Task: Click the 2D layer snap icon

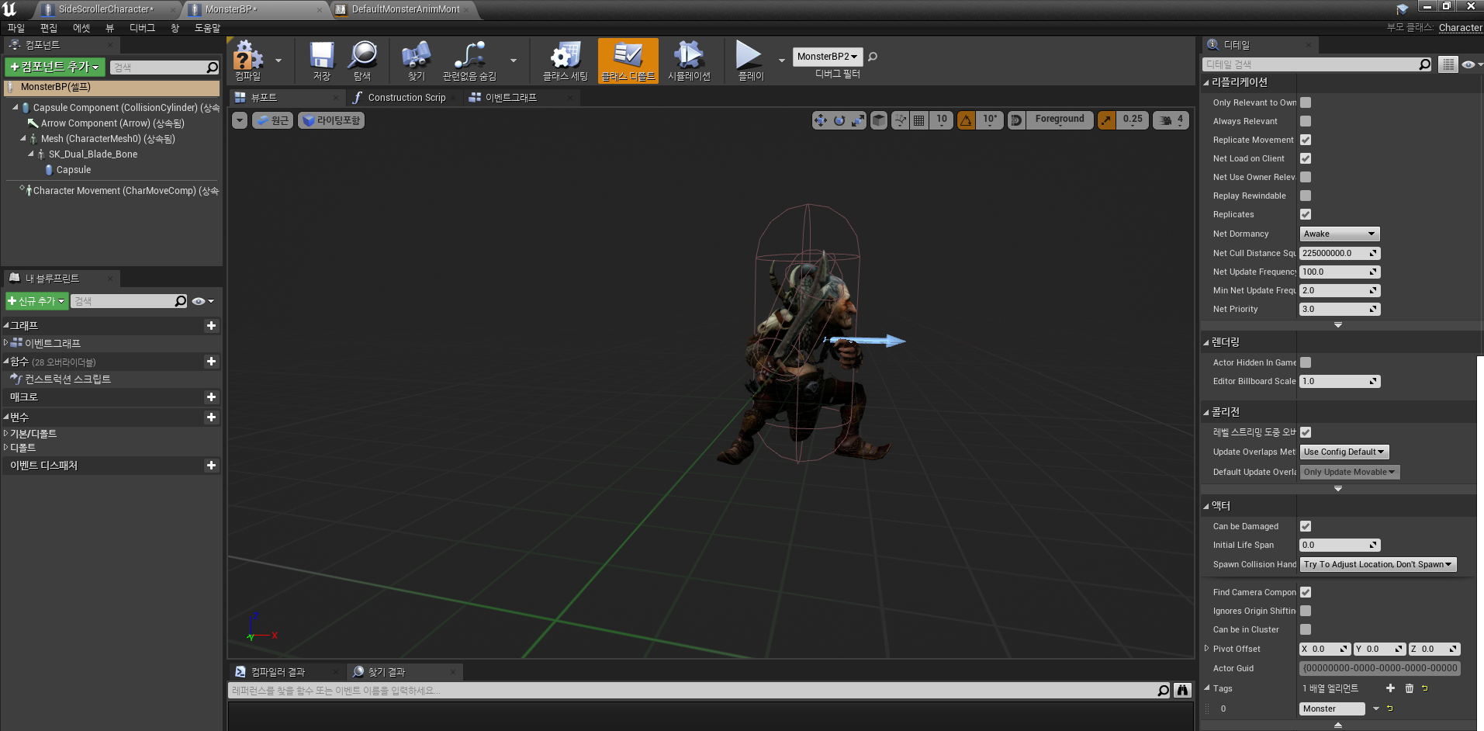Action: pyautogui.click(x=1016, y=120)
